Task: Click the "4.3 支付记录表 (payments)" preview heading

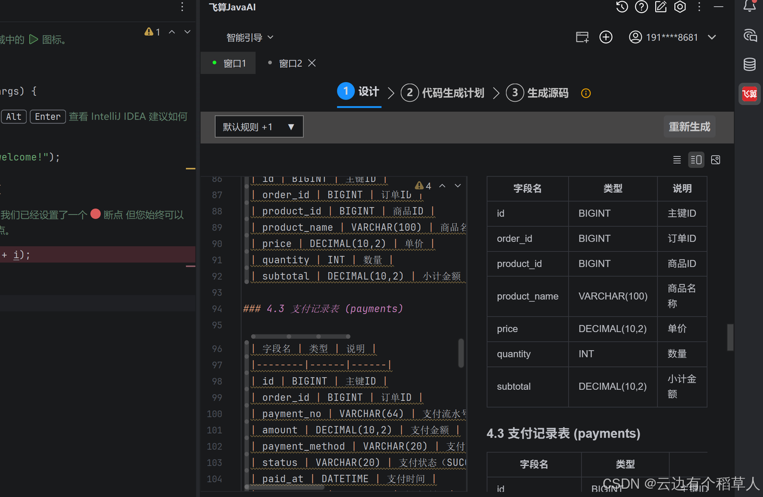Action: pos(563,433)
